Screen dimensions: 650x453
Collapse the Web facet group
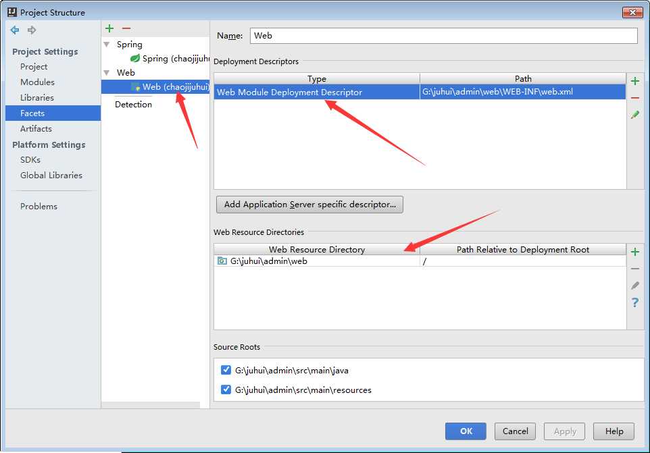tap(107, 72)
